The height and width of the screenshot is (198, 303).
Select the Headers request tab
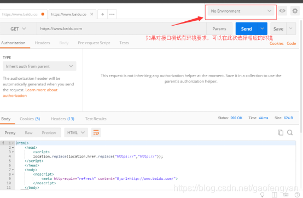(42, 43)
